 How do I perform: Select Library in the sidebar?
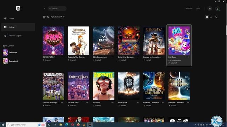[18, 27]
